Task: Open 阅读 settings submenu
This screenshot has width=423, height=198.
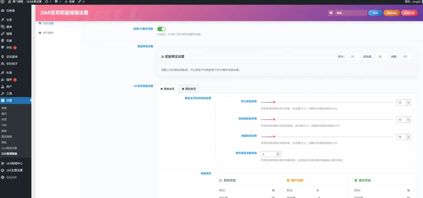Action: coord(4,119)
